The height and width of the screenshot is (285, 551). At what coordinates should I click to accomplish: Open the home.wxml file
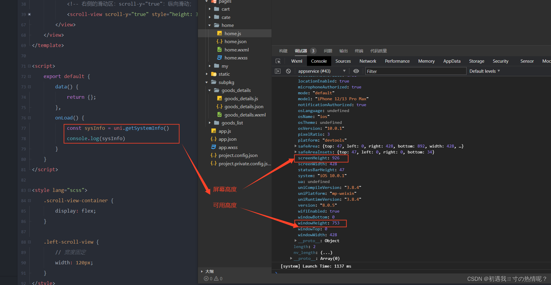coord(236,50)
